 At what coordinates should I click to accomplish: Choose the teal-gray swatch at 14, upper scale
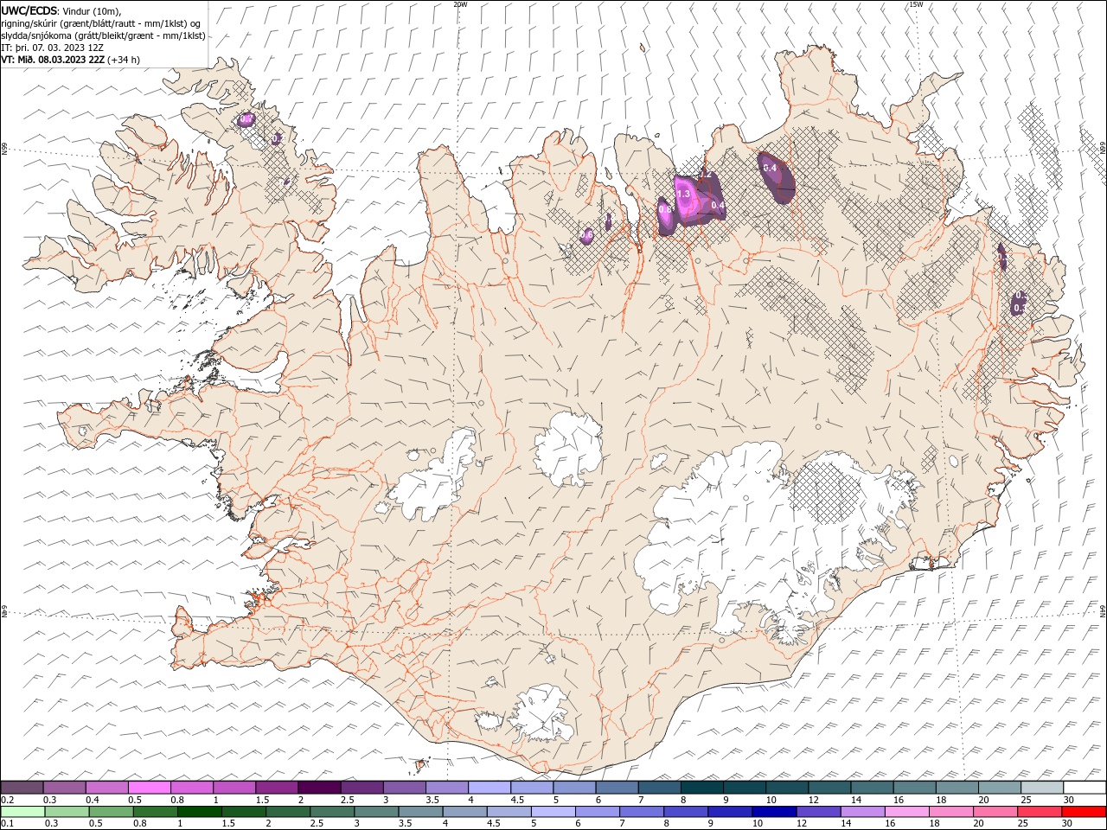872,788
